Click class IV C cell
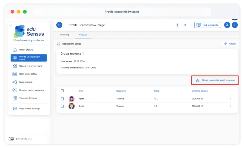The width and height of the screenshot is (244, 148). [x=156, y=99]
